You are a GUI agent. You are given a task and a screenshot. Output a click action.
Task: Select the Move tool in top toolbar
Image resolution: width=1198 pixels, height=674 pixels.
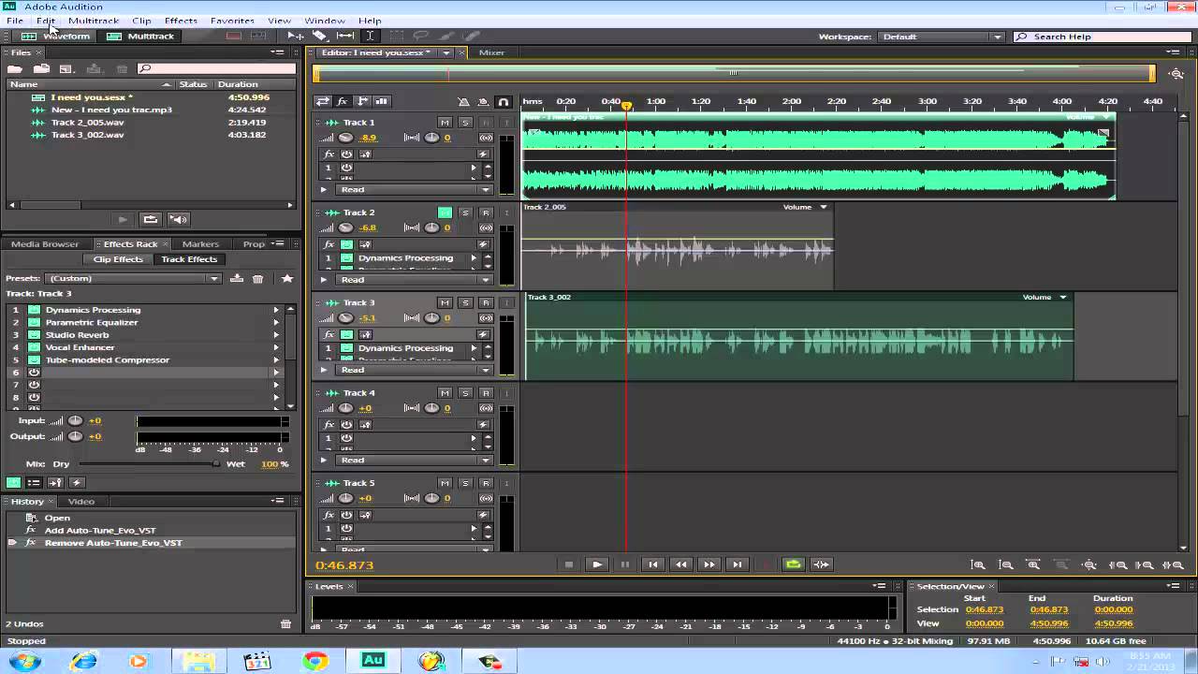pos(296,36)
